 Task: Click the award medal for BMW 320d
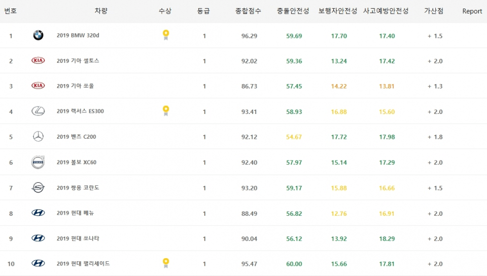click(166, 35)
